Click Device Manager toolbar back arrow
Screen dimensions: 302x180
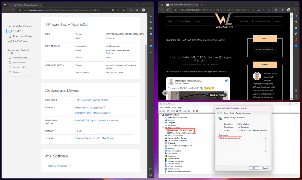point(161,111)
